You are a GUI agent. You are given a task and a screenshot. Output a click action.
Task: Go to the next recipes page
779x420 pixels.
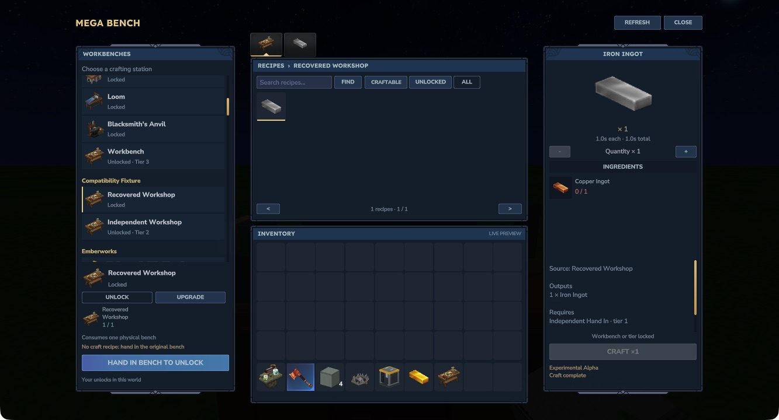[x=510, y=209]
